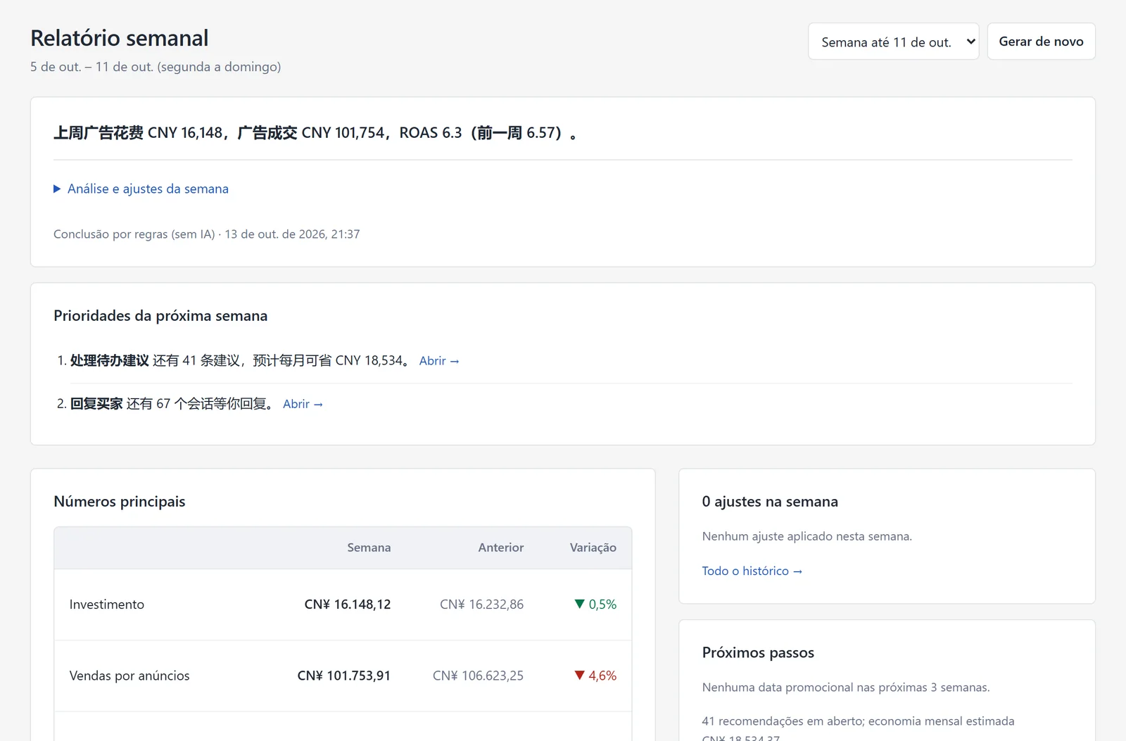Viewport: 1126px width, 741px height.
Task: Click value CN¥ 101.753,91
Action: click(x=344, y=676)
